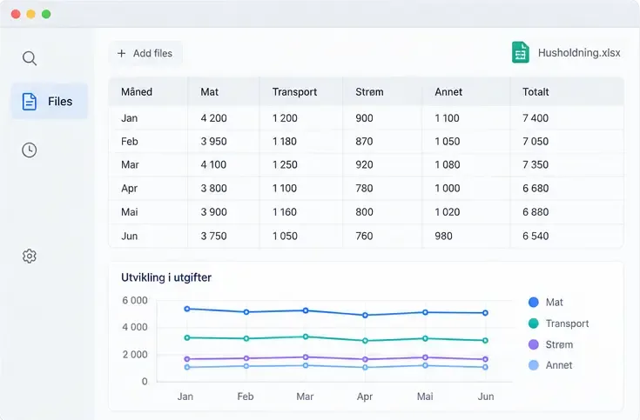
Task: Click the 6 000 y-axis label
Action: point(135,301)
